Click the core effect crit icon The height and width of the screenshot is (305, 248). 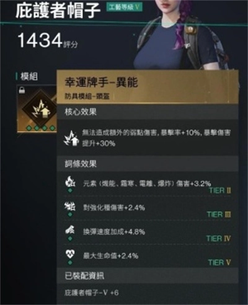71,138
